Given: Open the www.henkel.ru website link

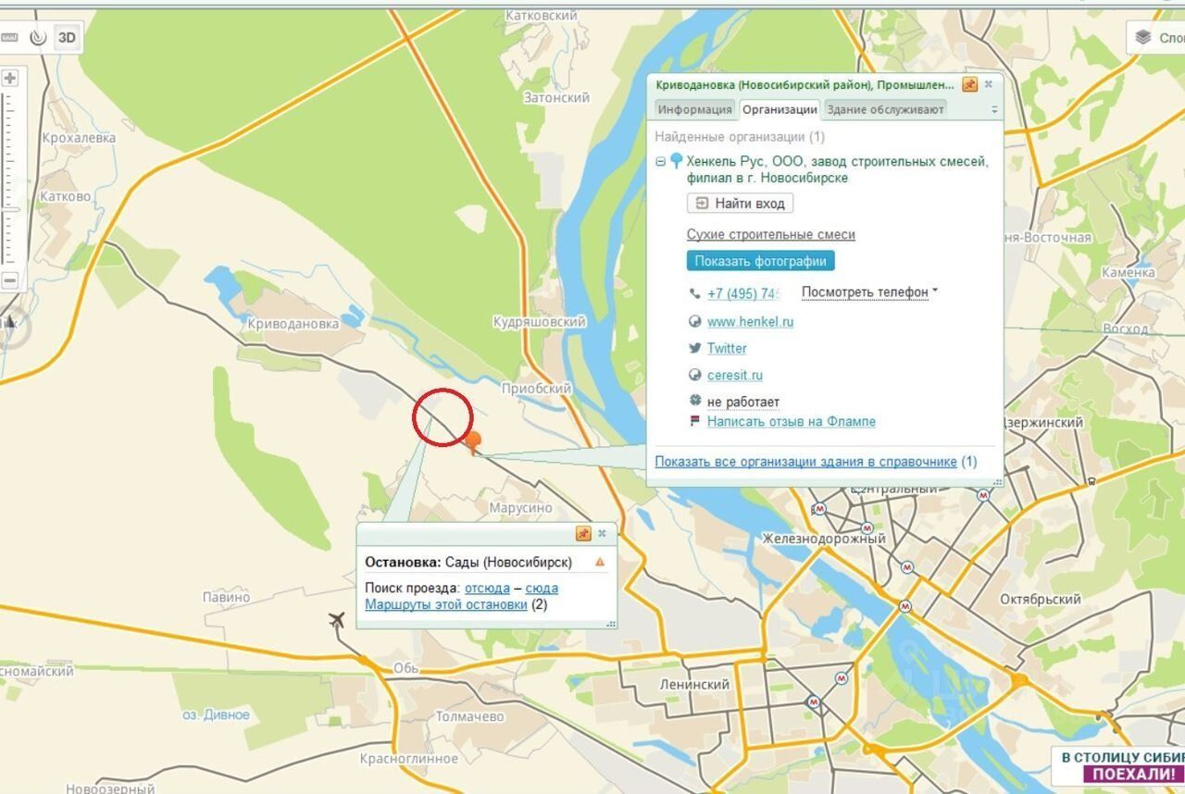Looking at the screenshot, I should pyautogui.click(x=750, y=322).
